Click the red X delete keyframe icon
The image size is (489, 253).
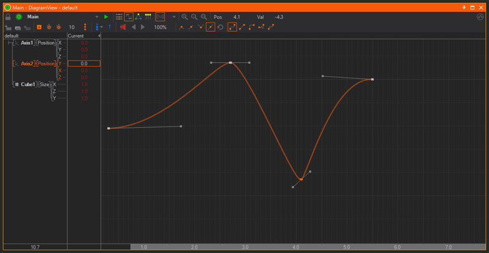[123, 27]
